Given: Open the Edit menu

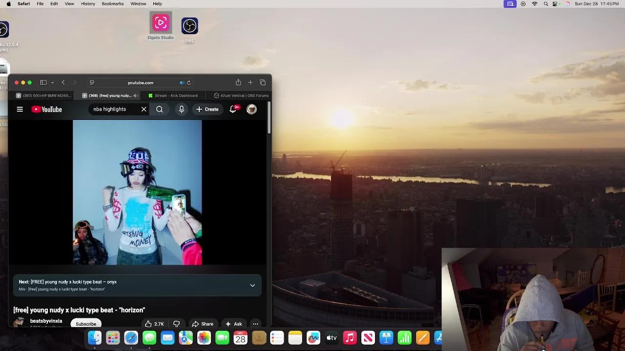Looking at the screenshot, I should click(54, 4).
